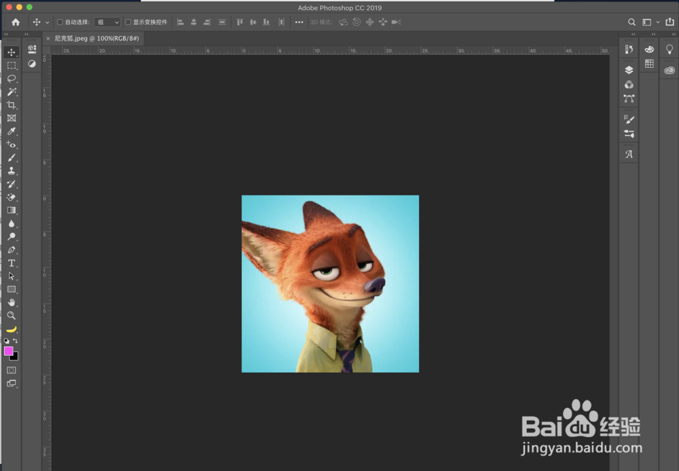Select the History Brush tool
The image size is (679, 471).
tap(12, 184)
